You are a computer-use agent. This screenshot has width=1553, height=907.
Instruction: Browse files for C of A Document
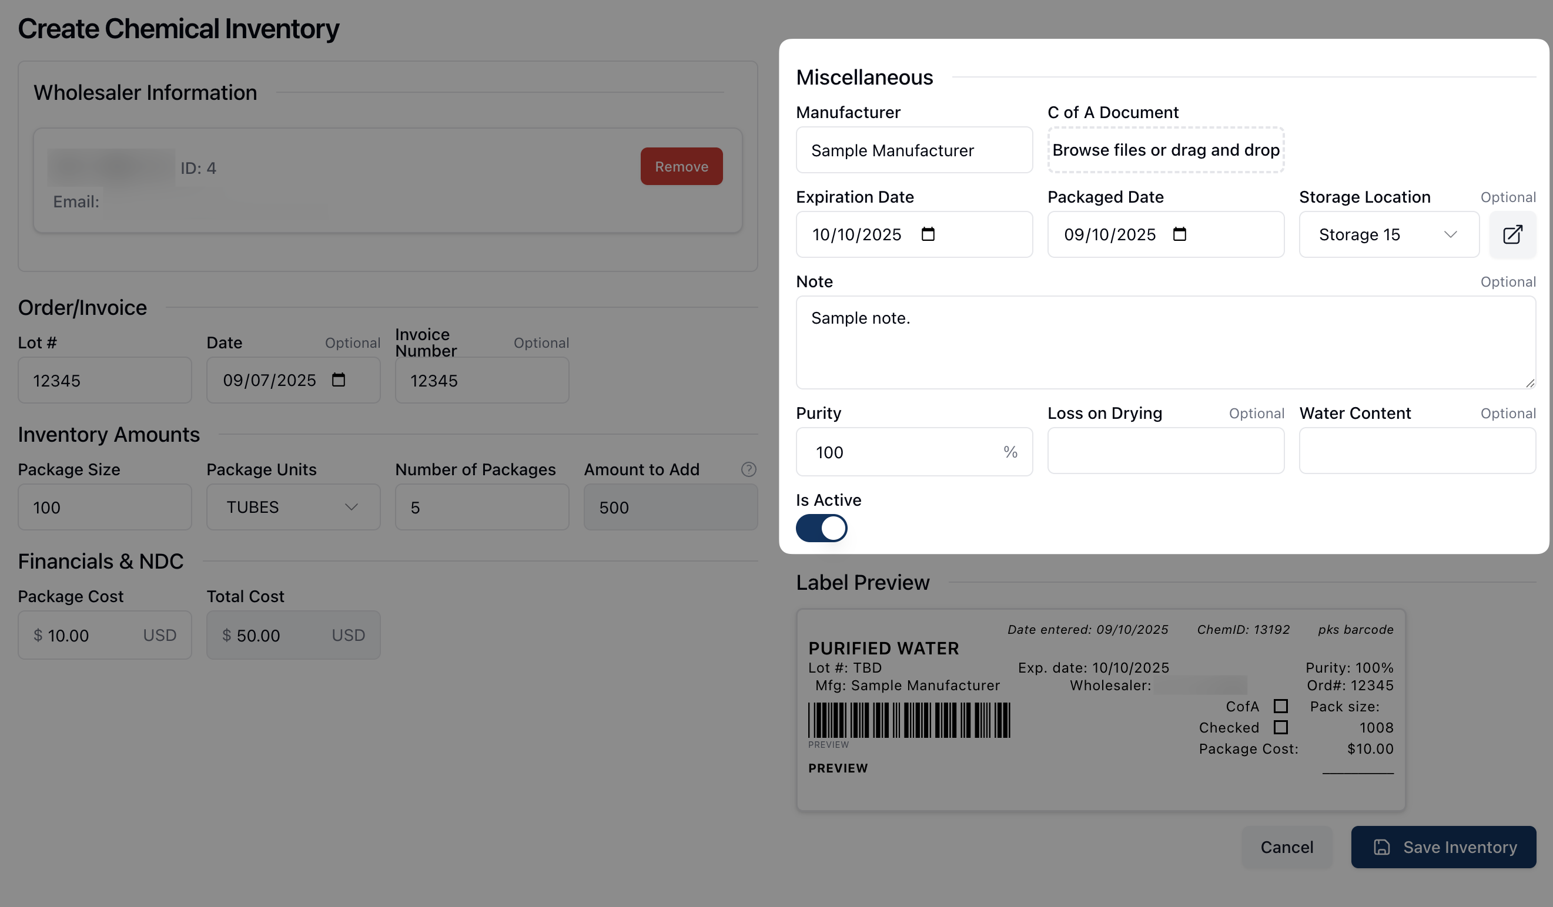point(1166,150)
